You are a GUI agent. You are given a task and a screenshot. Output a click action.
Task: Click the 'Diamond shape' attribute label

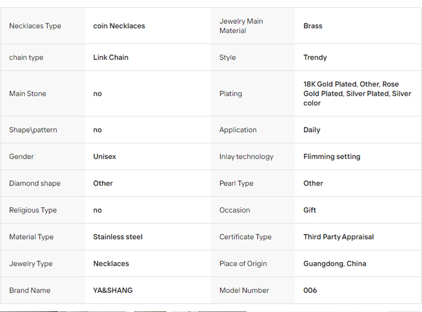pyautogui.click(x=35, y=184)
